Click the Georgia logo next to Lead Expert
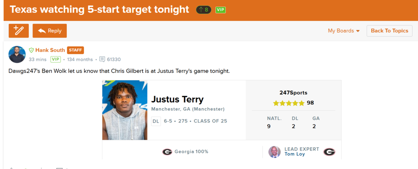Viewport: 418px width, 169px height. pos(329,152)
